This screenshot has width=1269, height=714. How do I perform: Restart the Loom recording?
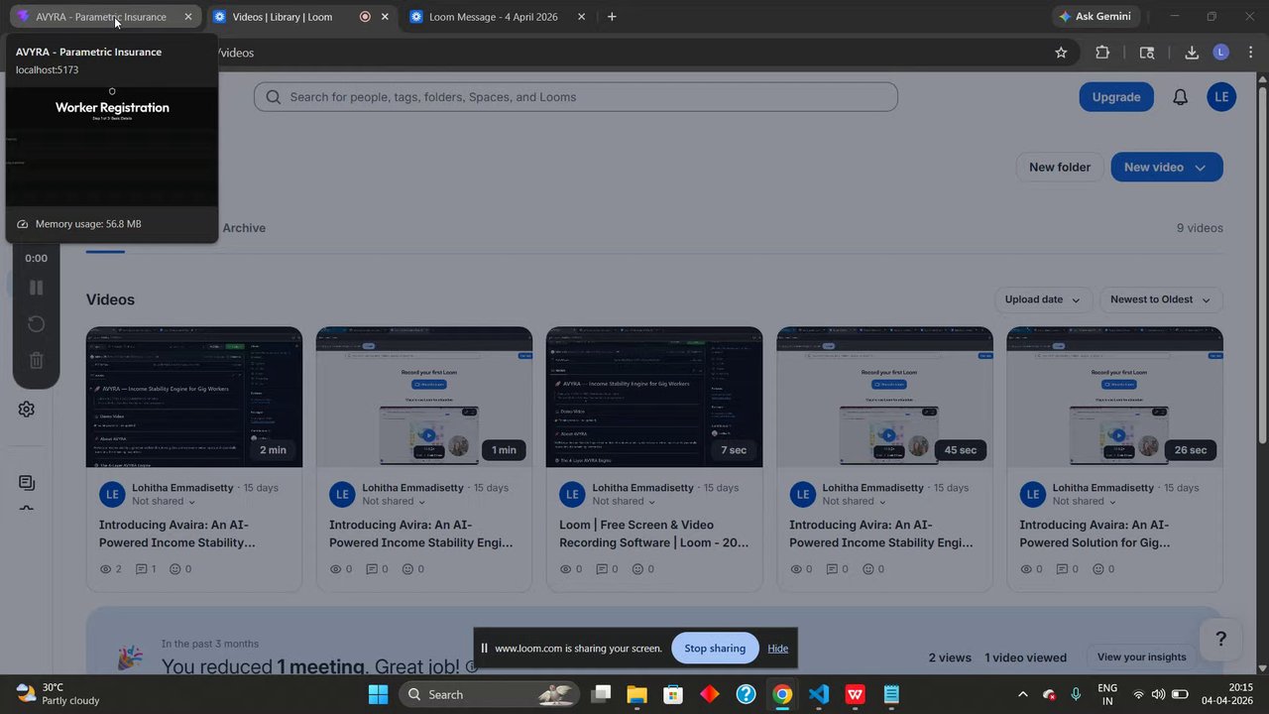point(36,324)
